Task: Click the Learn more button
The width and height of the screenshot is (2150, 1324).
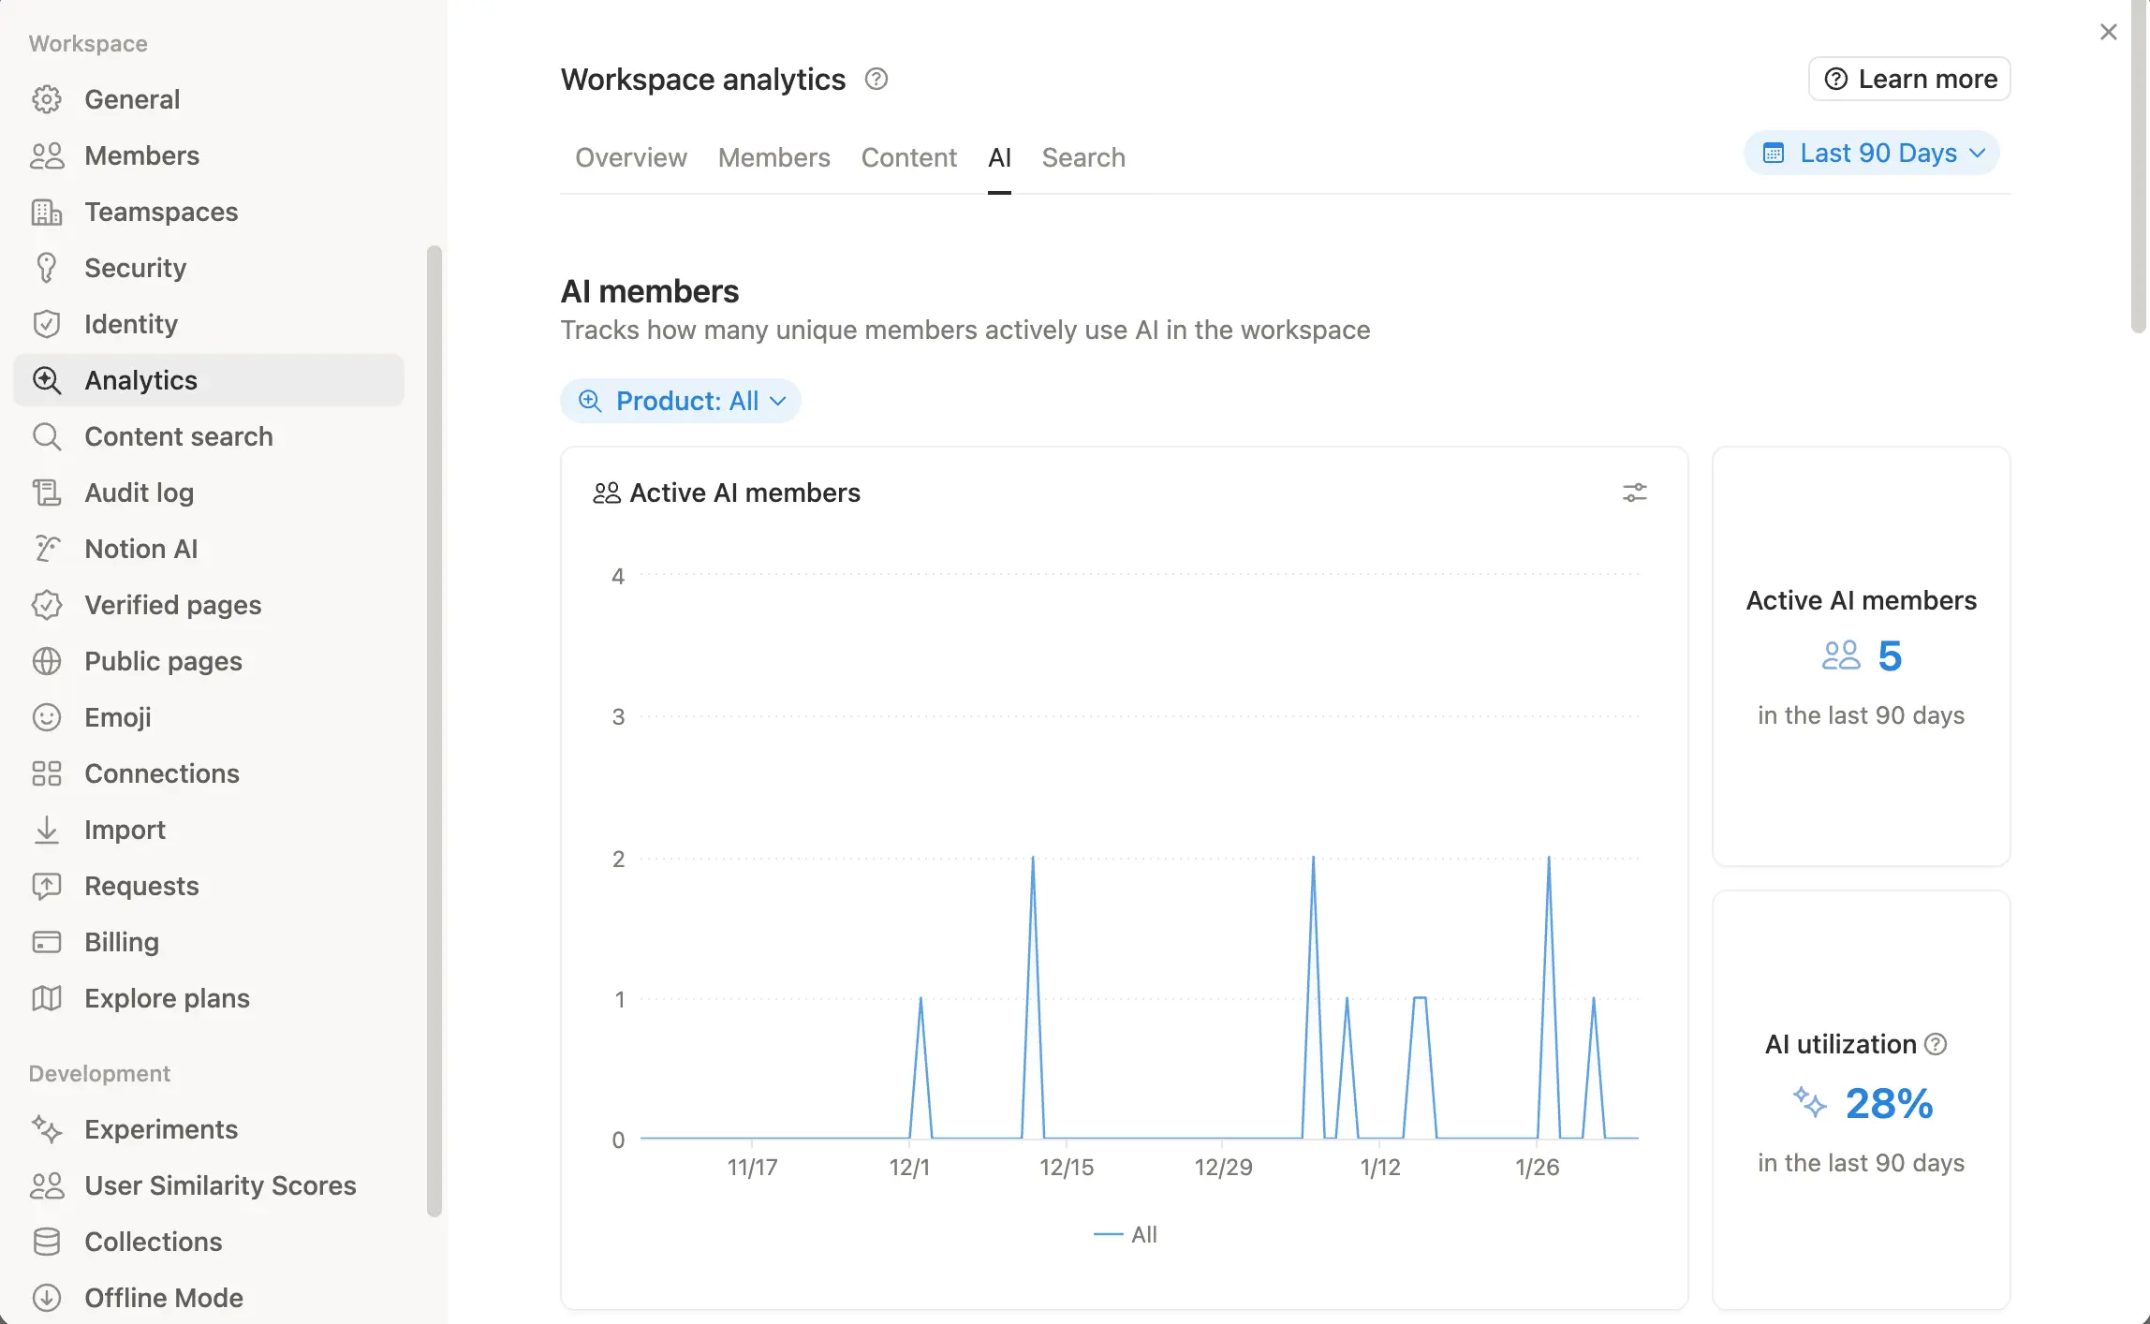Action: pyautogui.click(x=1908, y=79)
